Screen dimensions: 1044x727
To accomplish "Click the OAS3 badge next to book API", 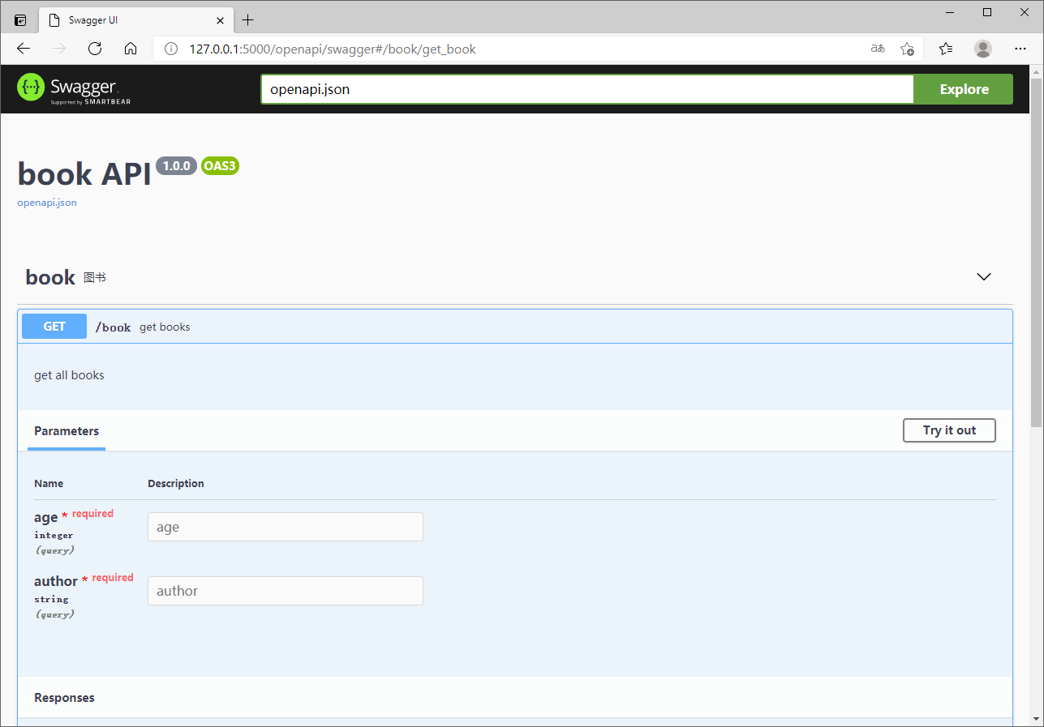I will pyautogui.click(x=219, y=165).
